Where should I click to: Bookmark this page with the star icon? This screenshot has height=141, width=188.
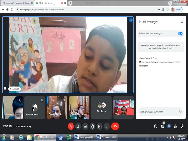pyautogui.click(x=168, y=10)
